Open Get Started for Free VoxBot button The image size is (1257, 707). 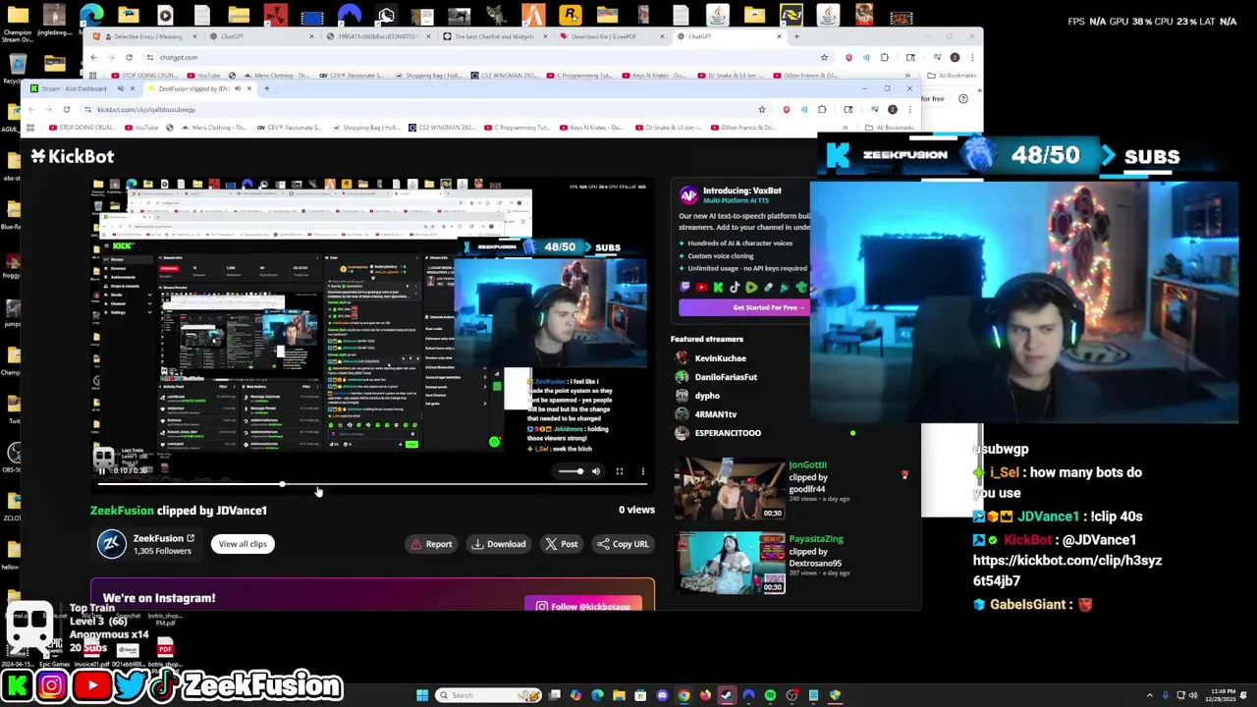(x=743, y=307)
